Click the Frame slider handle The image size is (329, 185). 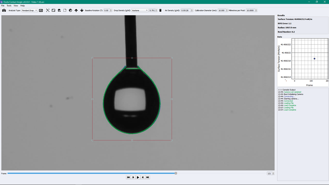(x=176, y=173)
